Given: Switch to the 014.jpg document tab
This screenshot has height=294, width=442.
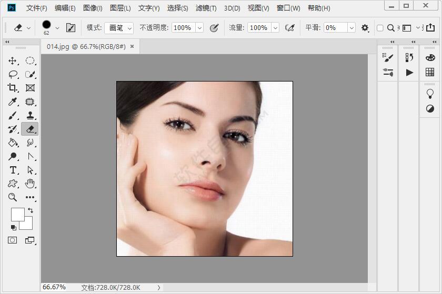Looking at the screenshot, I should [86, 46].
